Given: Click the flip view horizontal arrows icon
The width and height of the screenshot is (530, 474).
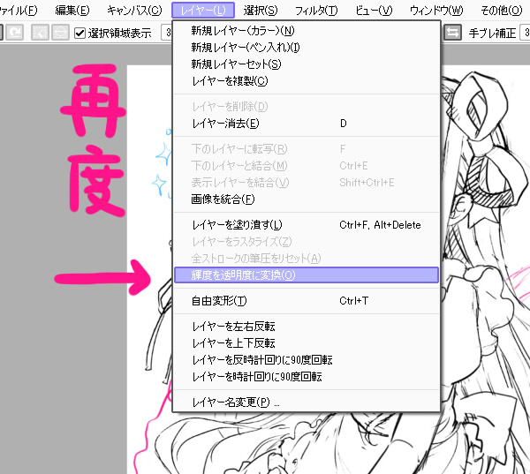Looking at the screenshot, I should coord(452,33).
